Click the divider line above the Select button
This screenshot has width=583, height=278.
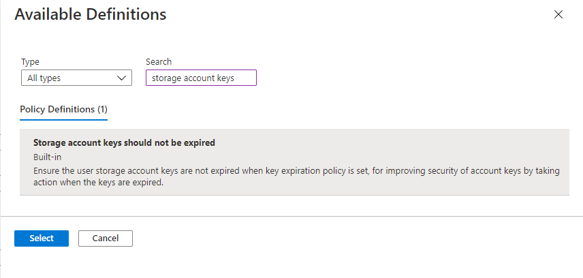pos(291,216)
